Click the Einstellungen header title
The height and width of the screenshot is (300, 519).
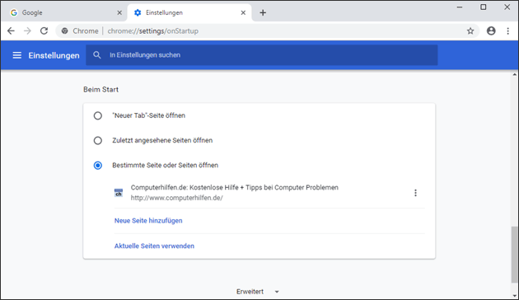coord(54,55)
